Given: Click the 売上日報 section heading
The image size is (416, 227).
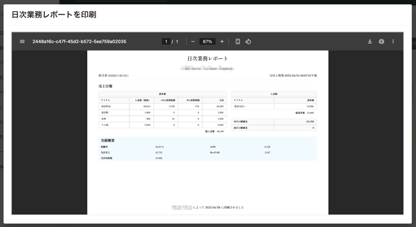Looking at the screenshot, I should pos(105,87).
